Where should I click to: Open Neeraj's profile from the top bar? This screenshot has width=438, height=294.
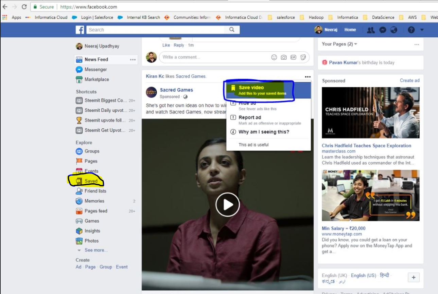[x=326, y=30]
